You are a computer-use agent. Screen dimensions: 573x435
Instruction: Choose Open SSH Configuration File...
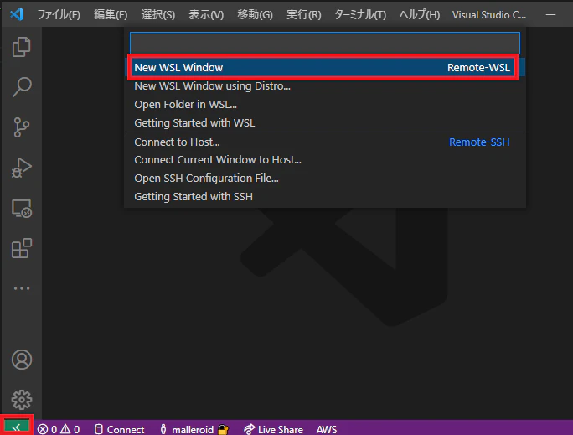(x=325, y=178)
